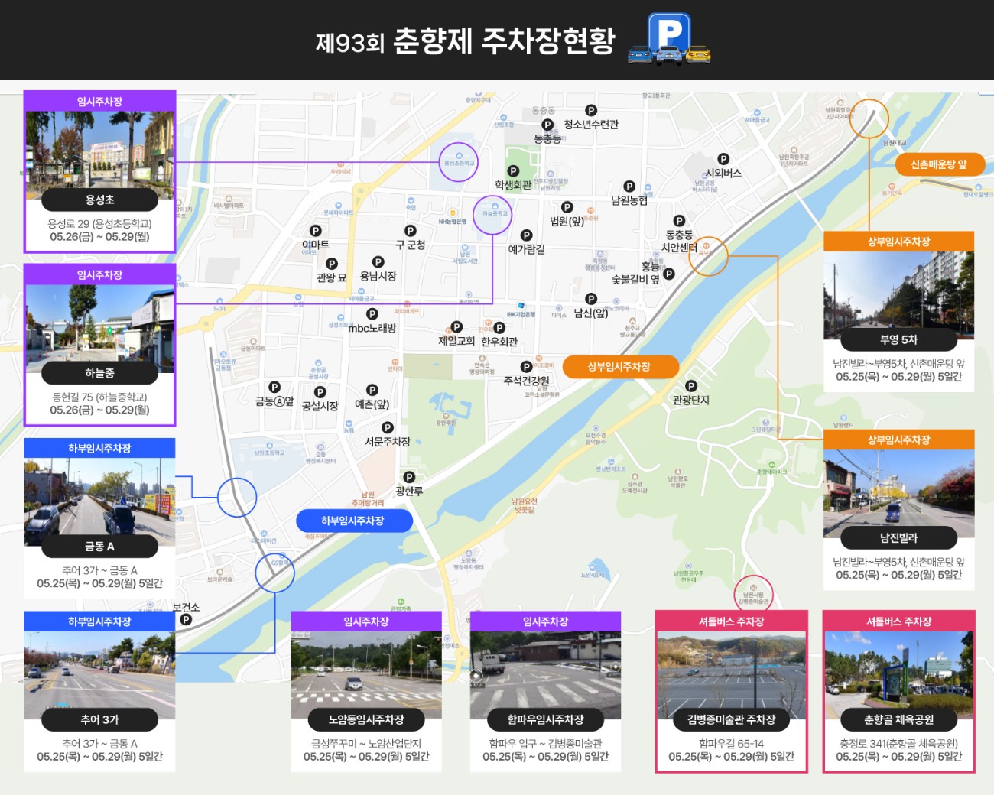
Task: Click the P icon above 예가람길
Action: (526, 235)
